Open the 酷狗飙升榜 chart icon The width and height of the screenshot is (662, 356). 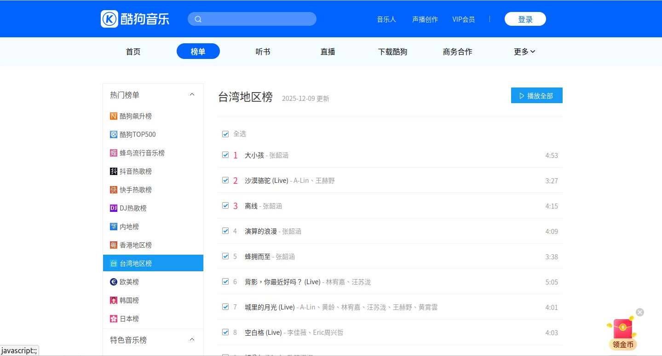click(x=114, y=116)
